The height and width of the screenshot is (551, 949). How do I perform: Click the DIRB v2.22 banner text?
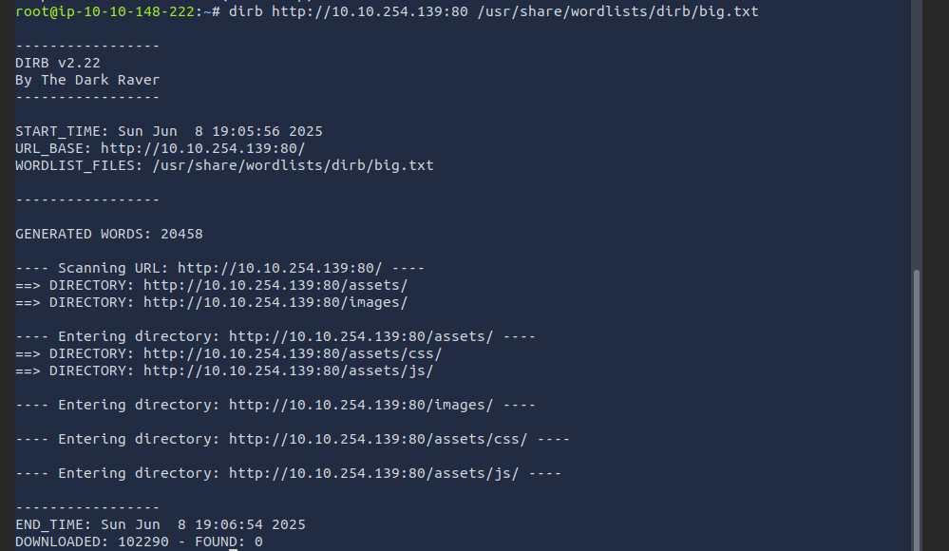pyautogui.click(x=58, y=63)
